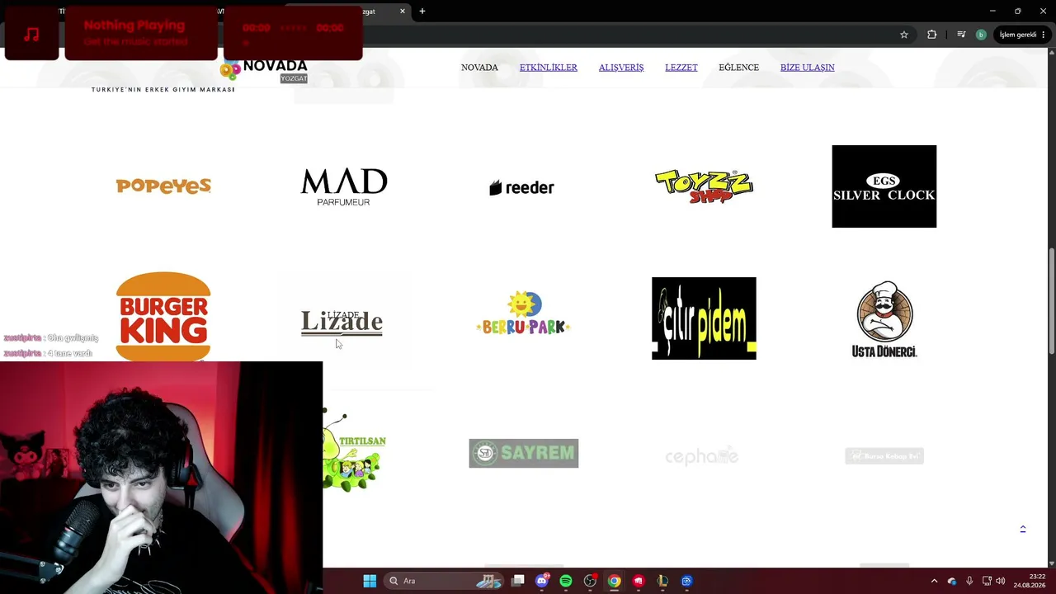Screen dimensions: 1056x594
Task: Click the microphone tray icon
Action: tap(969, 581)
